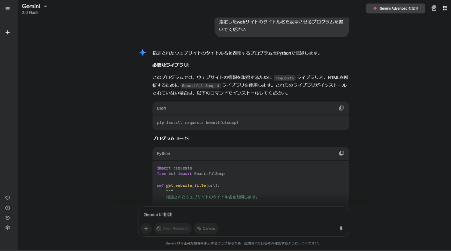
Task: Open the hamburger main menu
Action: 7,9
